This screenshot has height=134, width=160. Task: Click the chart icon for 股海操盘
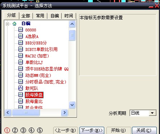(x=20, y=95)
